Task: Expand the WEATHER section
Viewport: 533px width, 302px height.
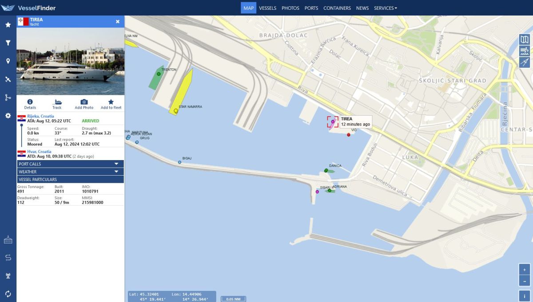Action: point(70,172)
